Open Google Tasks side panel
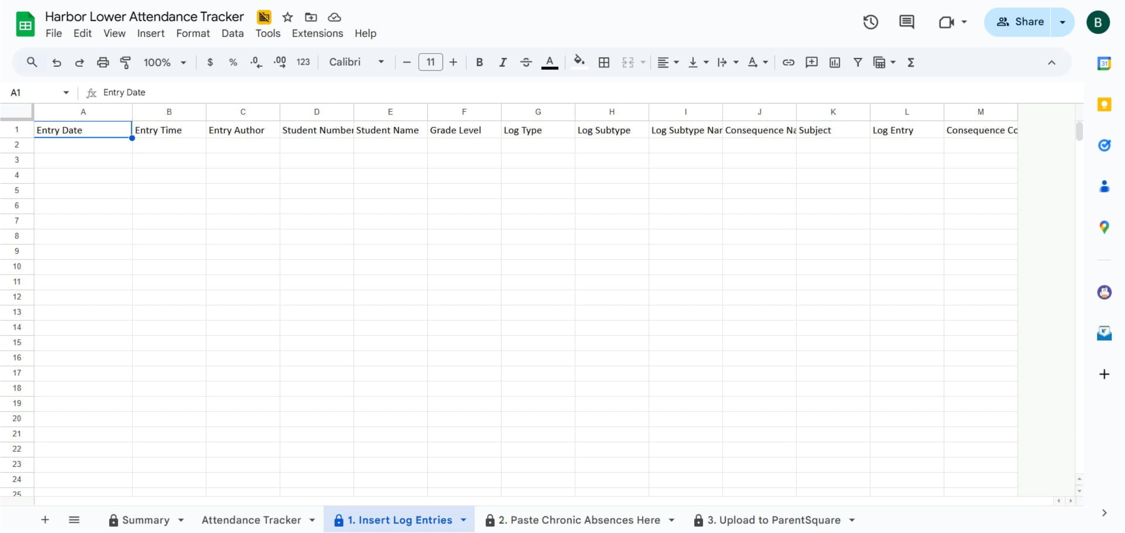Viewport: 1125px width, 533px height. [x=1104, y=145]
